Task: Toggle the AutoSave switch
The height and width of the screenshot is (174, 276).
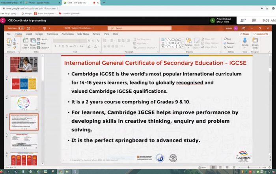Action: (x=21, y=28)
